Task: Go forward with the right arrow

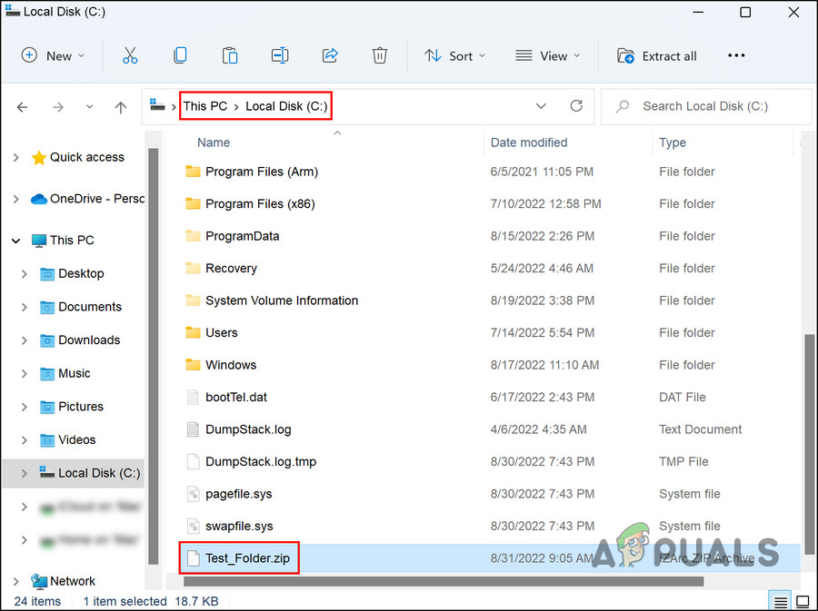Action: (58, 107)
